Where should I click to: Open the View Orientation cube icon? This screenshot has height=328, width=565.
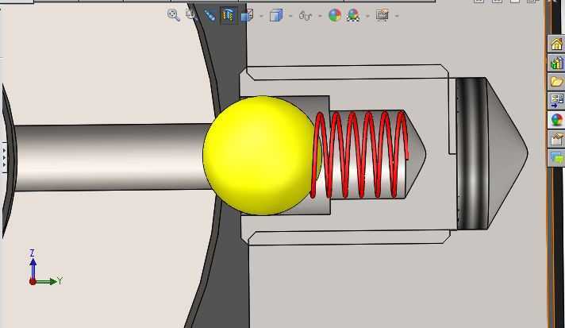tap(248, 16)
